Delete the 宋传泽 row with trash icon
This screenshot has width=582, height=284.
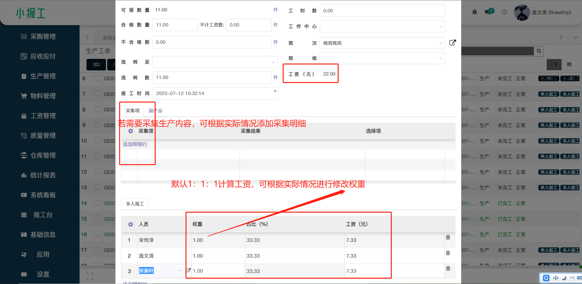coord(448,237)
